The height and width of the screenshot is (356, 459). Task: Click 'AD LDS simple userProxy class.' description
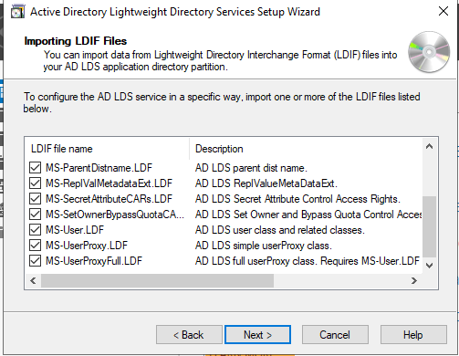[x=264, y=246]
